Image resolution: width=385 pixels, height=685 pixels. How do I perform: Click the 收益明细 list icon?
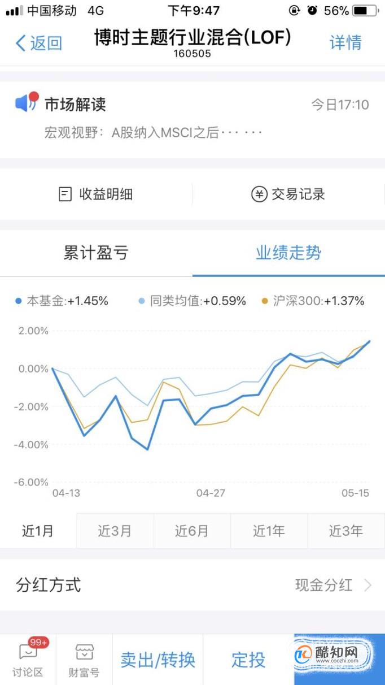point(65,194)
